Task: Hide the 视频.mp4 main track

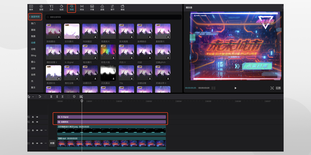Action: 37,143
